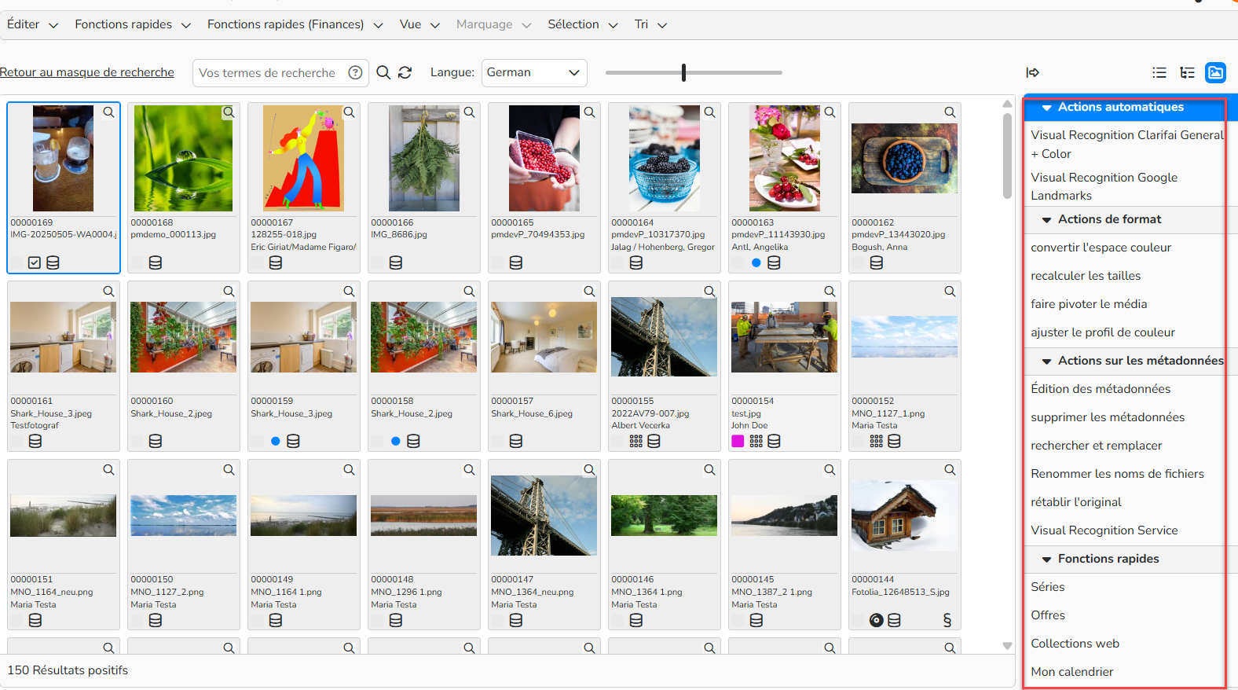The image size is (1238, 690).
Task: Click the blue dot marker on 00000163
Action: pyautogui.click(x=756, y=262)
